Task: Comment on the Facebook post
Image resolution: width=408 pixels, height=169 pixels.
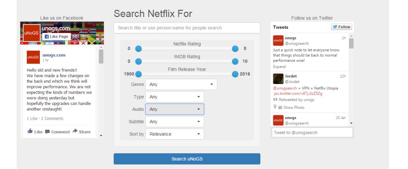Action: point(57,132)
